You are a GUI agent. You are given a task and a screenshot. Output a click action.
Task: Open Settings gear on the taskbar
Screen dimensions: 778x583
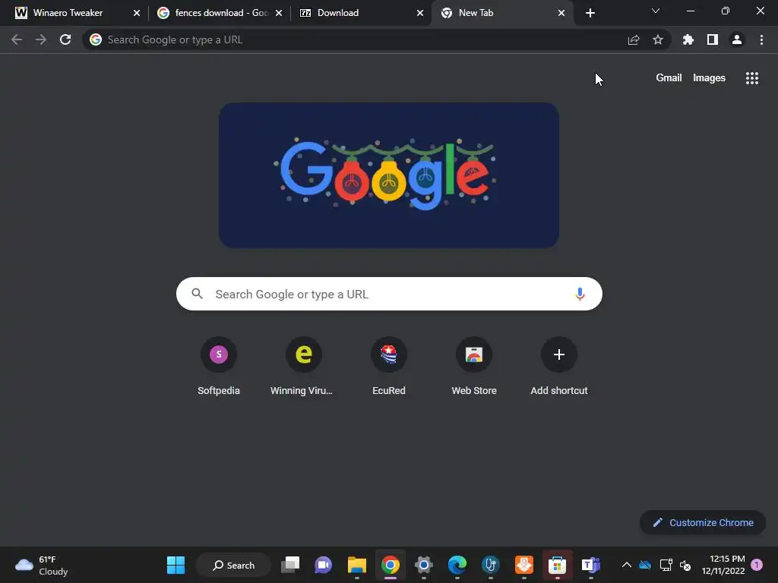tap(424, 565)
